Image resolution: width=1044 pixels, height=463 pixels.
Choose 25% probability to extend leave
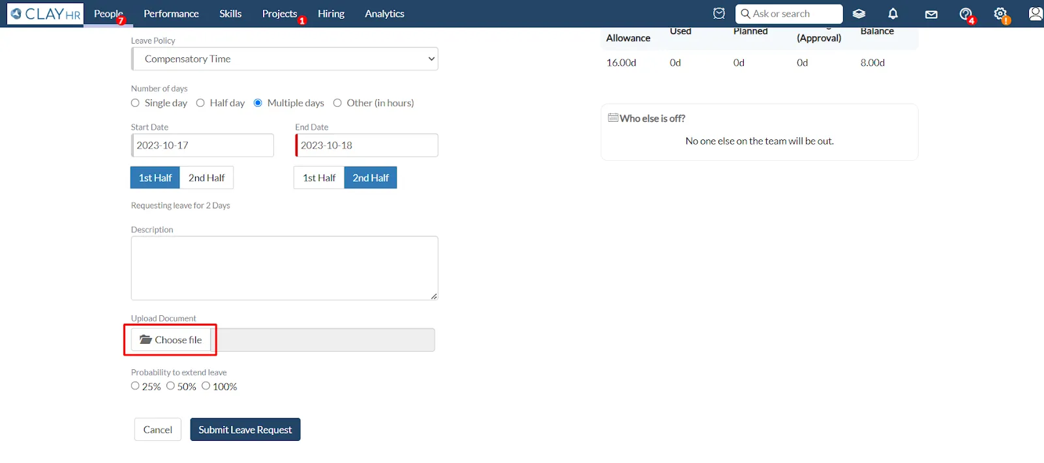[135, 386]
